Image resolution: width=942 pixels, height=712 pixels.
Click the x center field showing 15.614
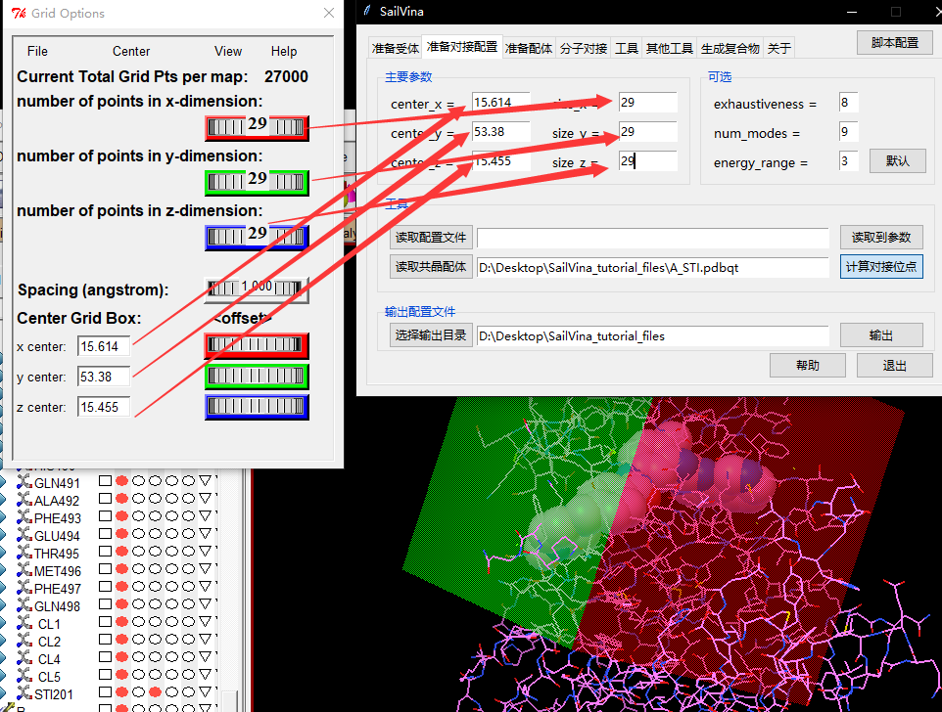click(104, 346)
